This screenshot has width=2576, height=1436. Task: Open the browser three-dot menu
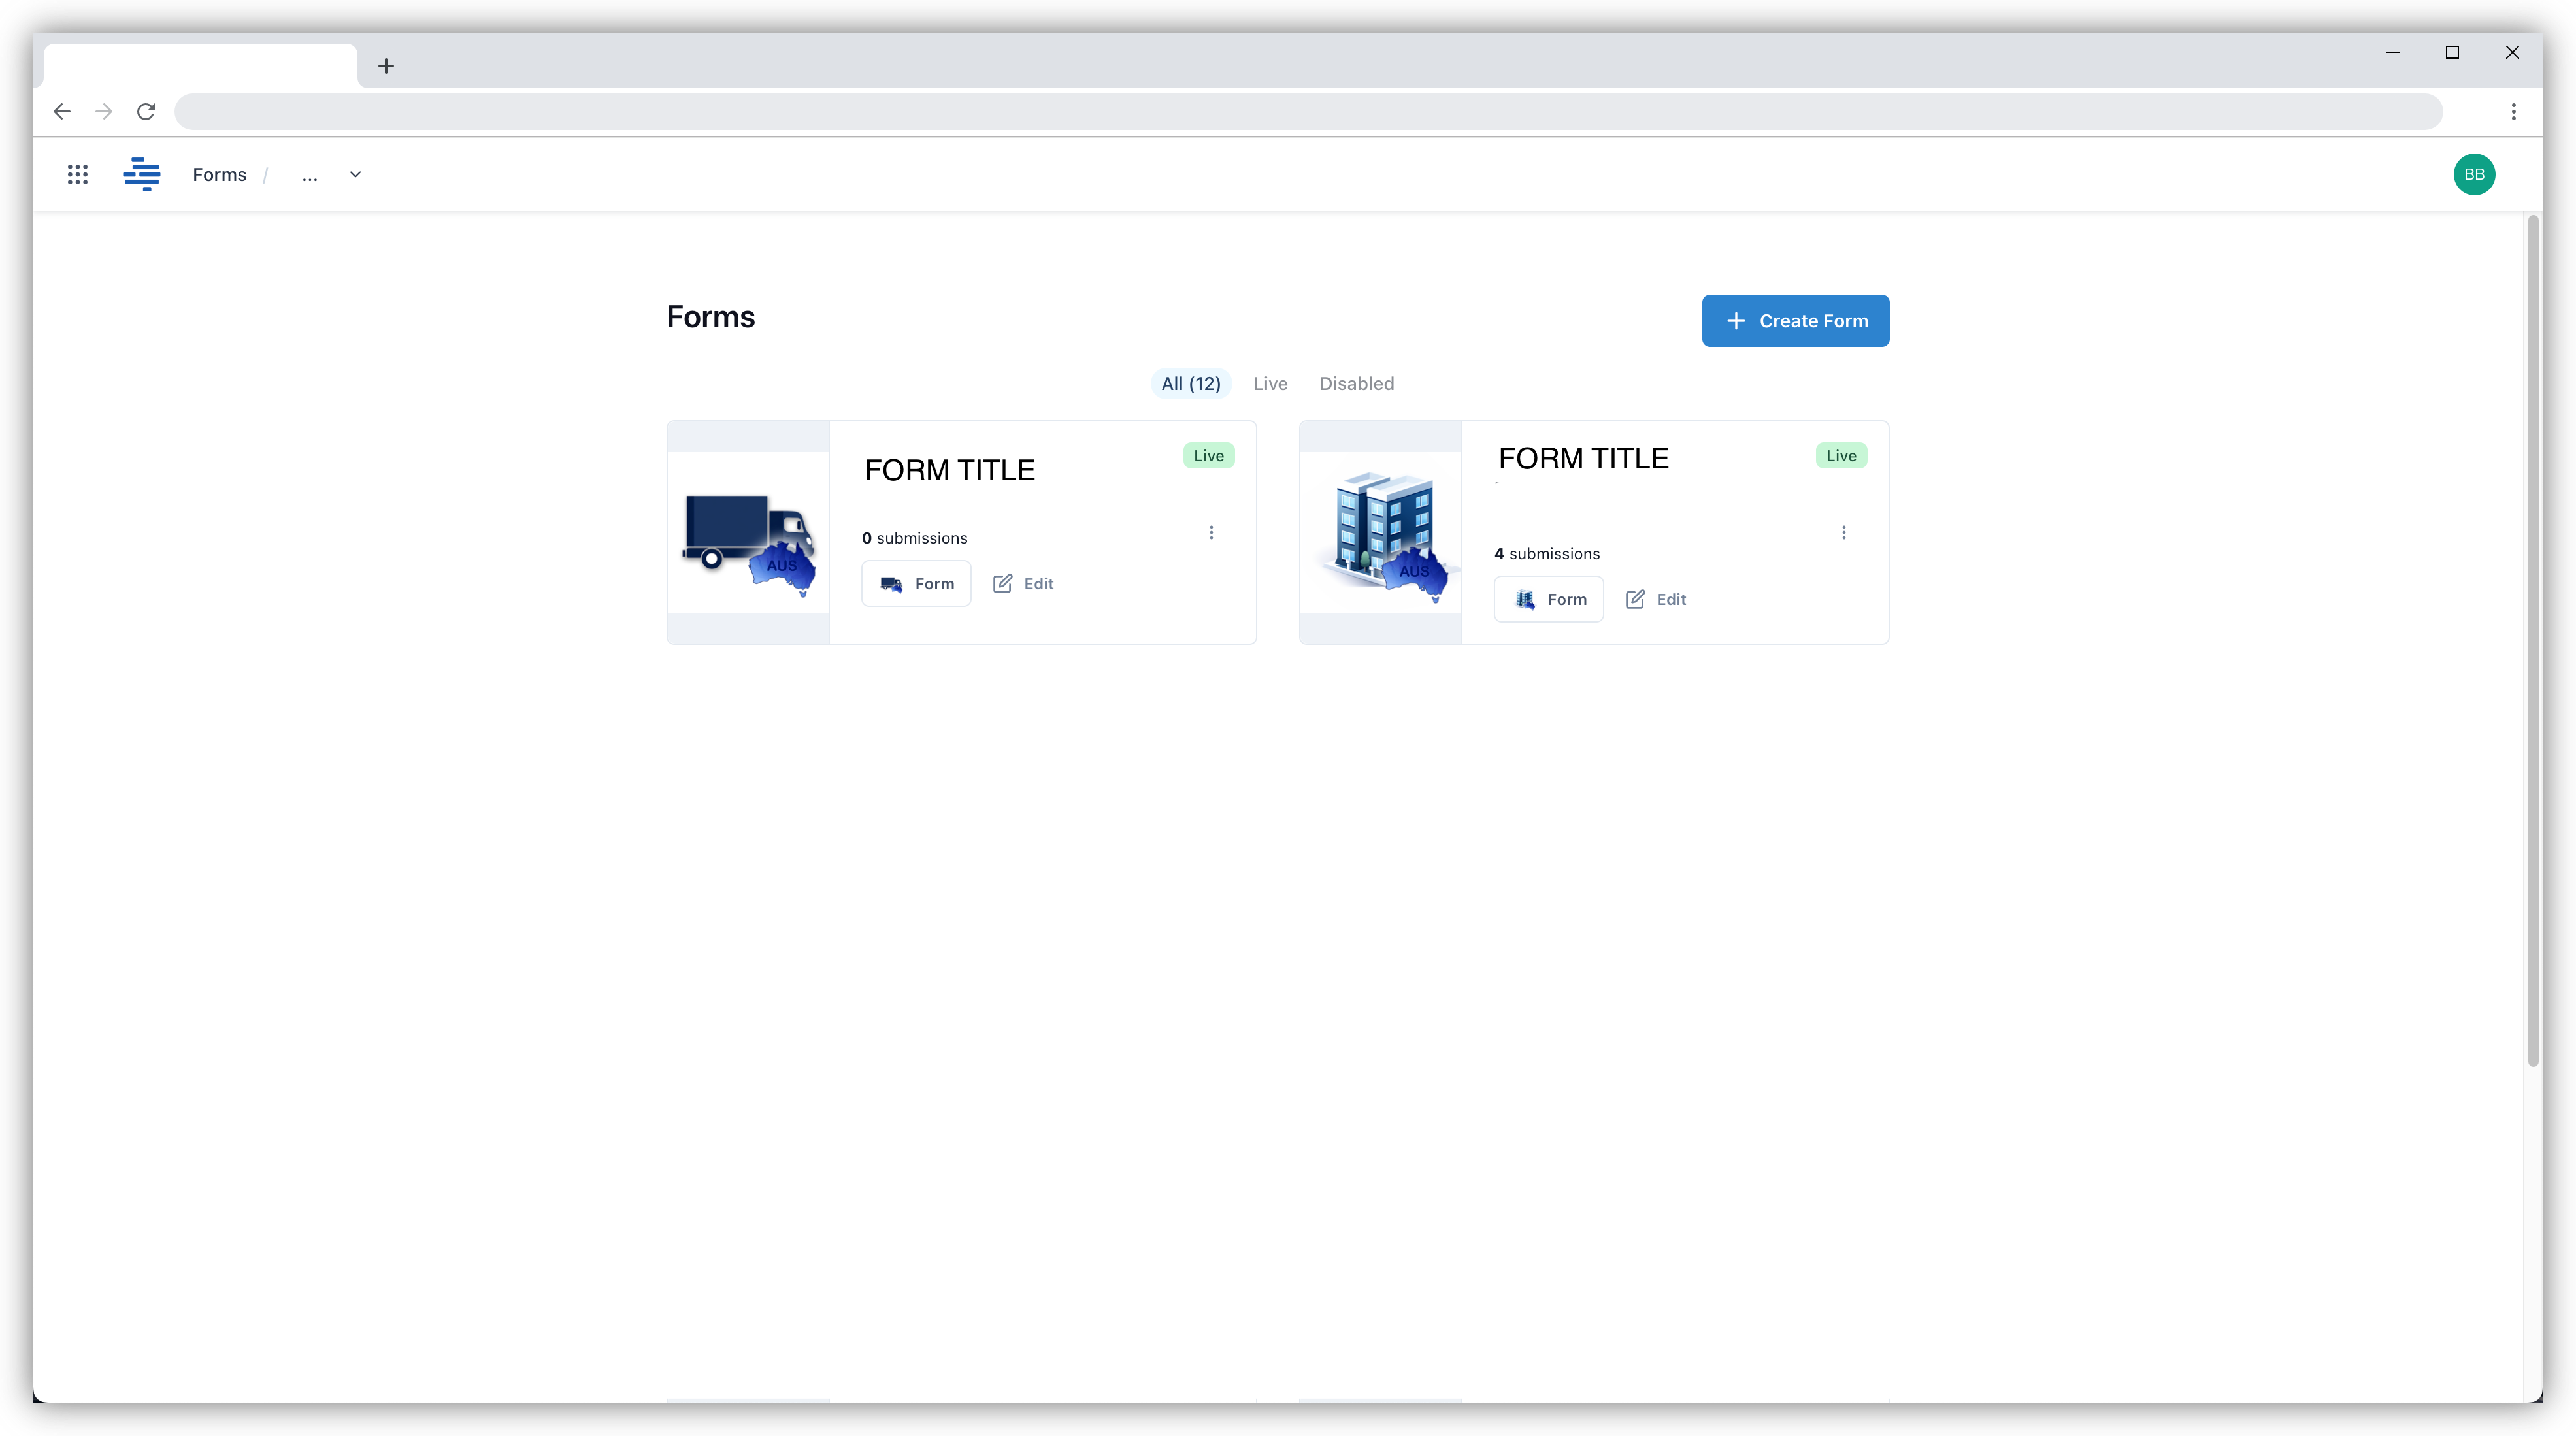click(x=2513, y=112)
